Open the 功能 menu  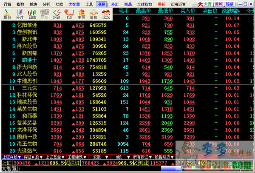point(59,4)
